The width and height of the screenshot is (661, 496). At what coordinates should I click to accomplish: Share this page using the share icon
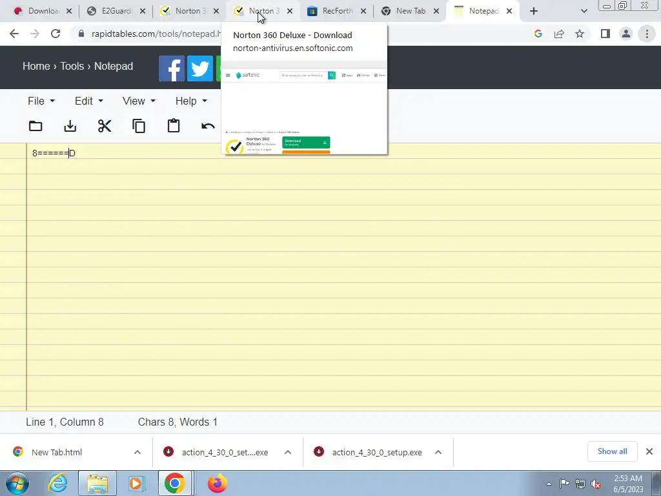(559, 34)
